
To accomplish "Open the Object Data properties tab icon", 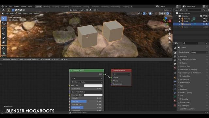I will coord(175,97).
